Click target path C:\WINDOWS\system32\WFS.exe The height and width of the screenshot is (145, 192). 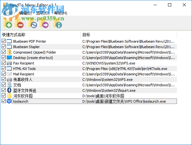109,63
